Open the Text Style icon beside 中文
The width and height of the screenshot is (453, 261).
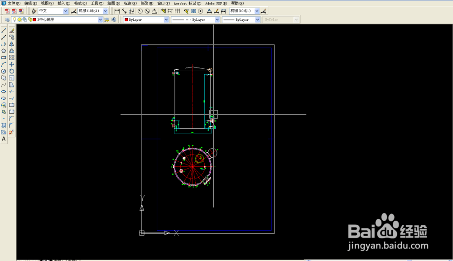tap(34, 11)
